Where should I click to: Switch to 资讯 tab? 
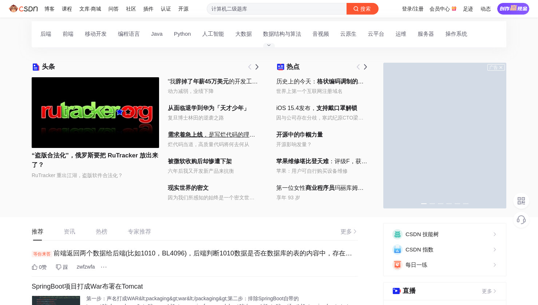70,231
